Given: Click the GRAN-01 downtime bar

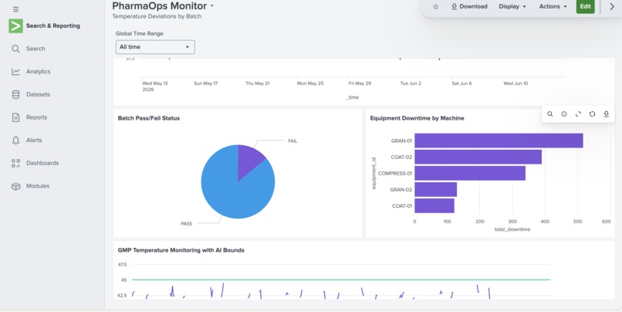Looking at the screenshot, I should click(499, 141).
